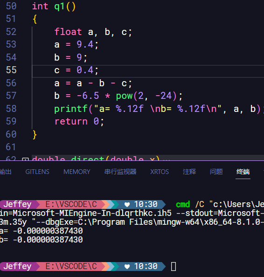The image size is (264, 277).
Task: Click the closing brace on line 60
Action: [x=35, y=135]
